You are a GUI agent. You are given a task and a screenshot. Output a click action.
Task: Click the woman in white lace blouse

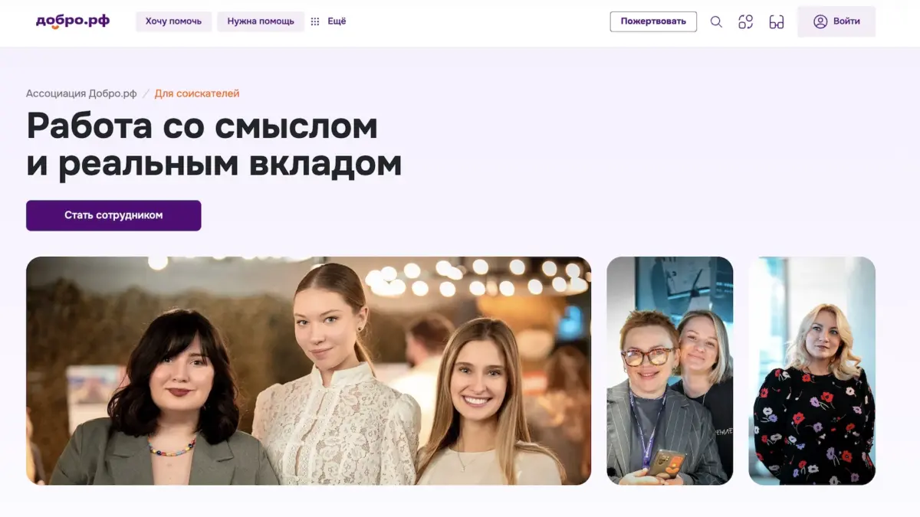click(336, 375)
